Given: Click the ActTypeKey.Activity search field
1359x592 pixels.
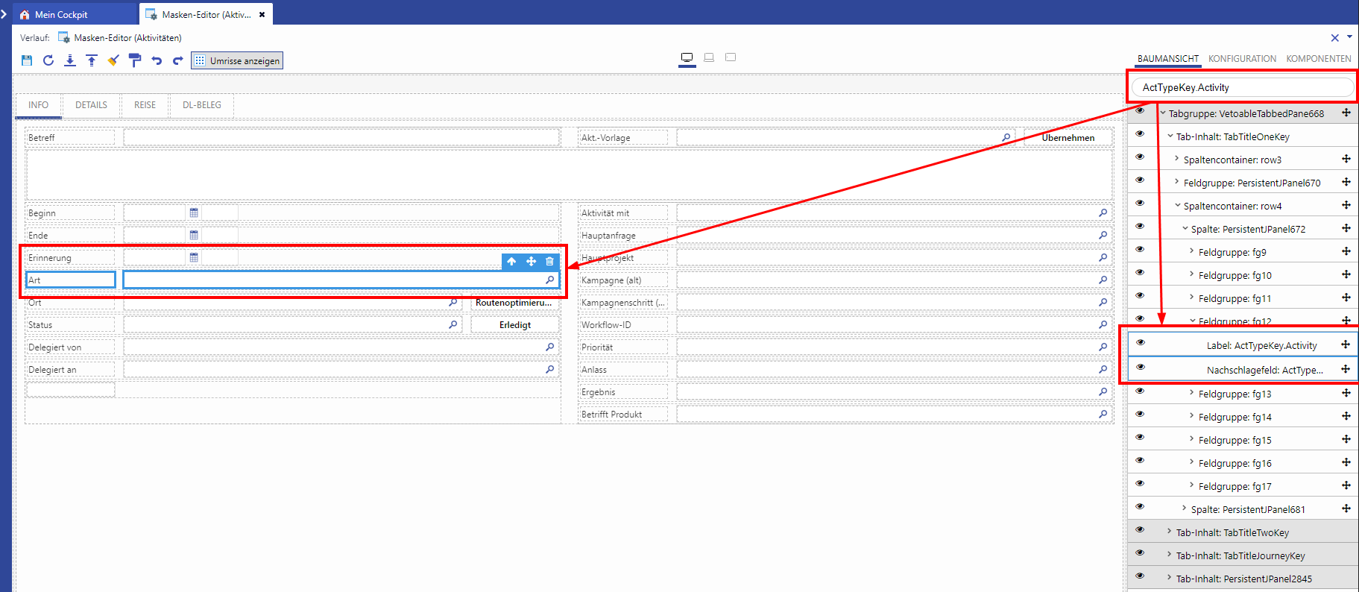Looking at the screenshot, I should [x=1242, y=87].
